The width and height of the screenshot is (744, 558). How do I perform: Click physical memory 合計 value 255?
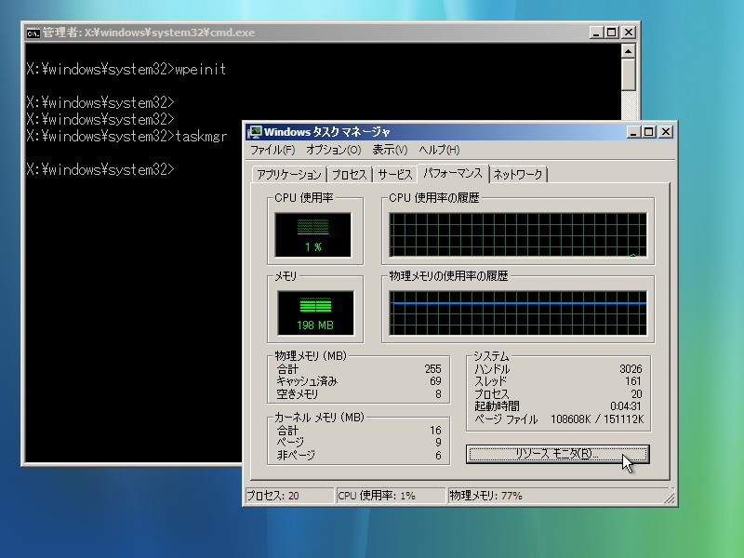(432, 369)
